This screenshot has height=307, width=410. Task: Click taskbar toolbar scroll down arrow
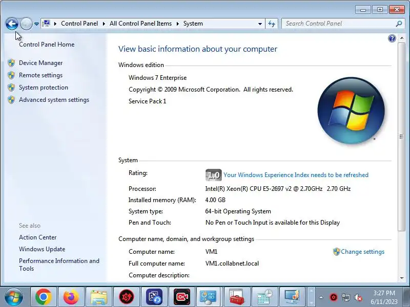pyautogui.click(x=311, y=303)
